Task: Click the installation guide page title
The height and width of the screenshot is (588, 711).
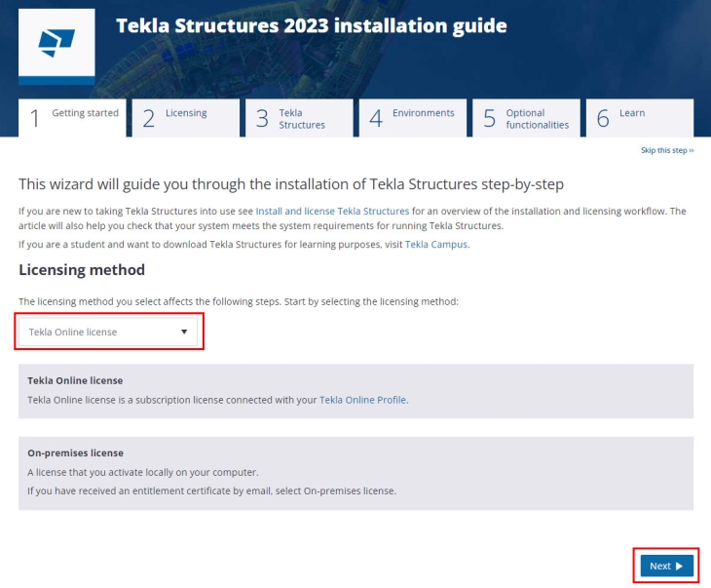Action: (x=312, y=25)
